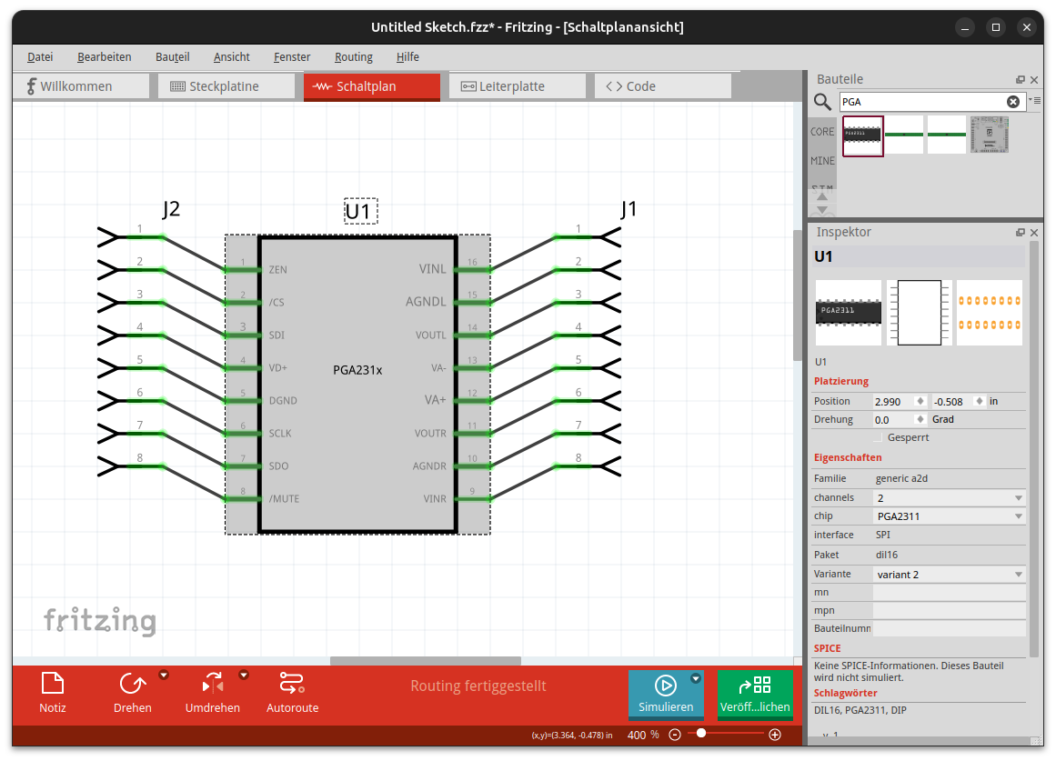This screenshot has height=761, width=1056.
Task: Select the U1 part label
Action: (x=360, y=212)
